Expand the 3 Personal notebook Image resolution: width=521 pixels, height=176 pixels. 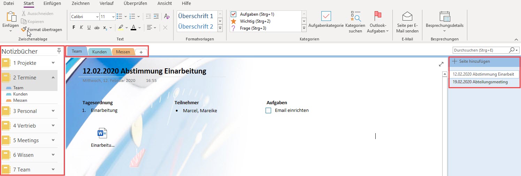click(x=53, y=111)
